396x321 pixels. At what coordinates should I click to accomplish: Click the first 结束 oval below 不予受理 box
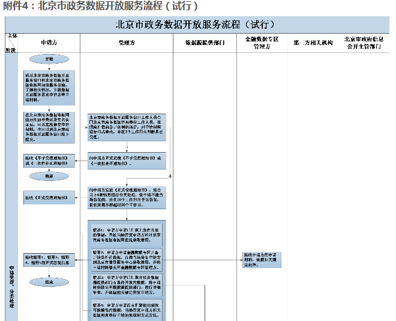[x=49, y=176]
